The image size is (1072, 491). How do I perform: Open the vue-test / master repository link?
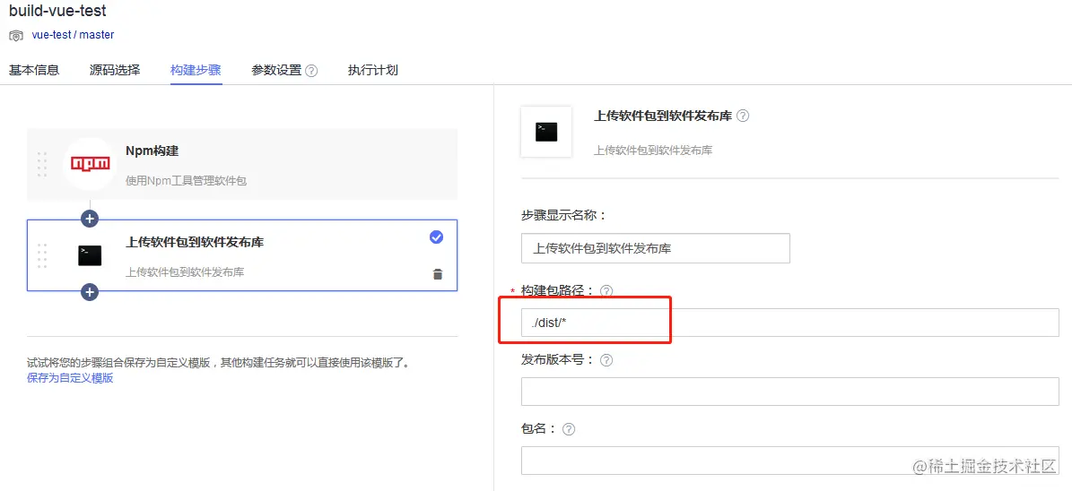click(x=74, y=34)
